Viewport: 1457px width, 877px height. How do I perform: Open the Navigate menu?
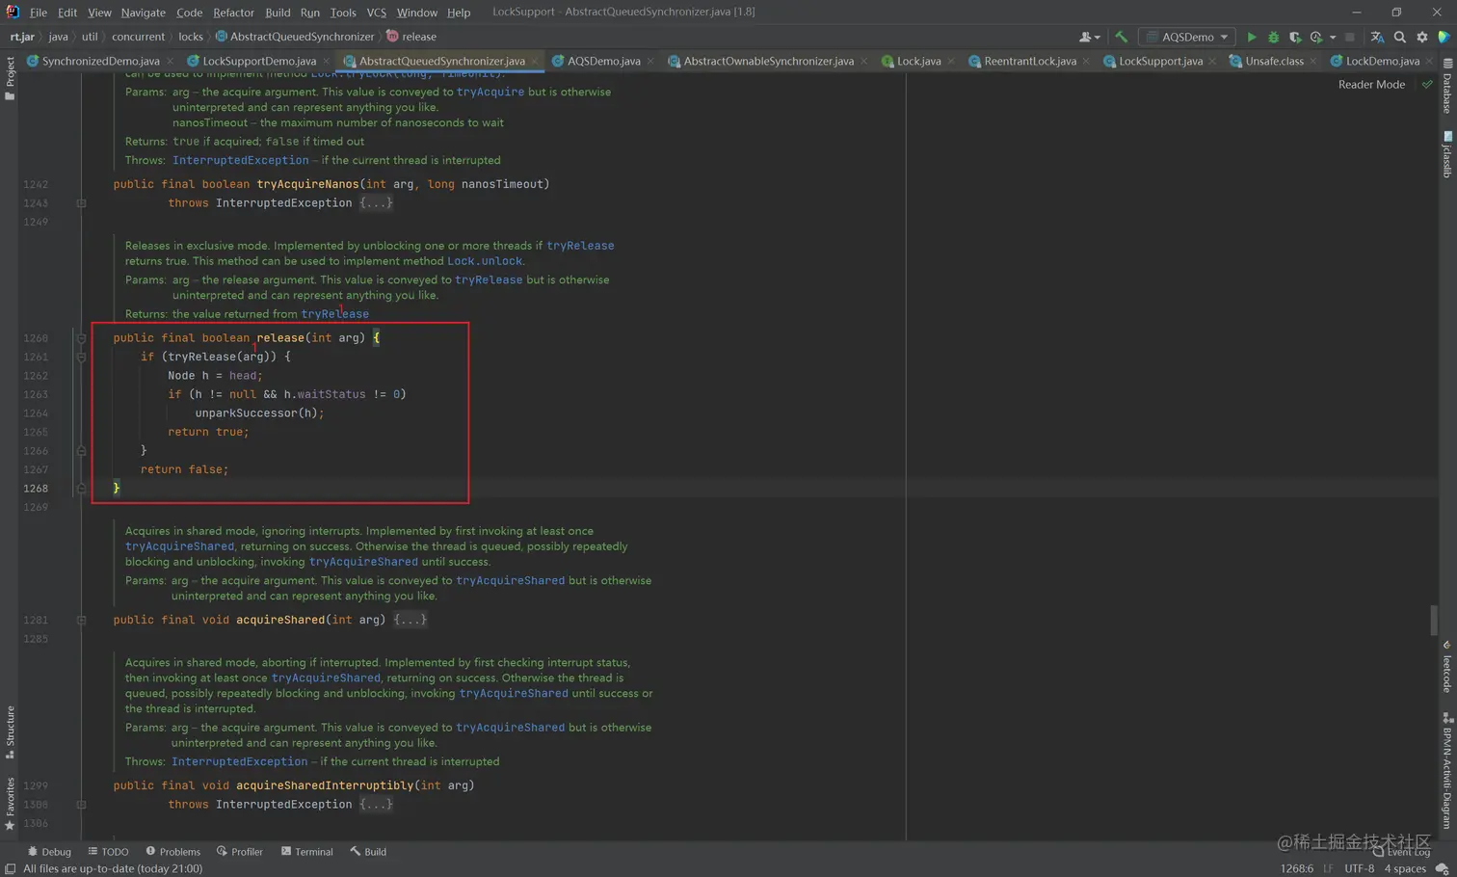click(x=143, y=13)
